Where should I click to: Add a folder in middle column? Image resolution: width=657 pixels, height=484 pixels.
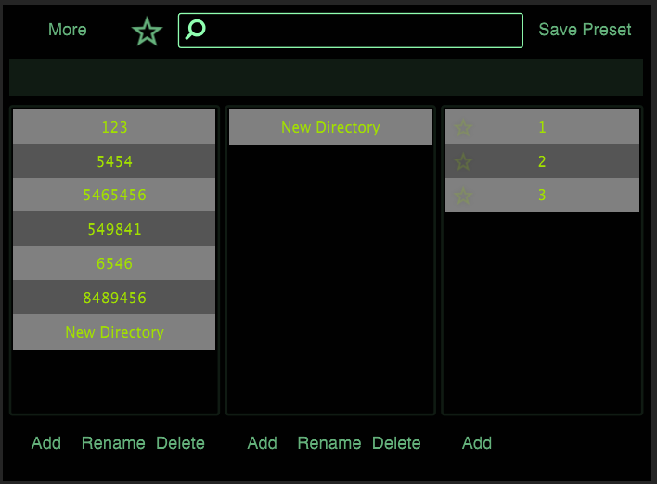[x=263, y=443]
